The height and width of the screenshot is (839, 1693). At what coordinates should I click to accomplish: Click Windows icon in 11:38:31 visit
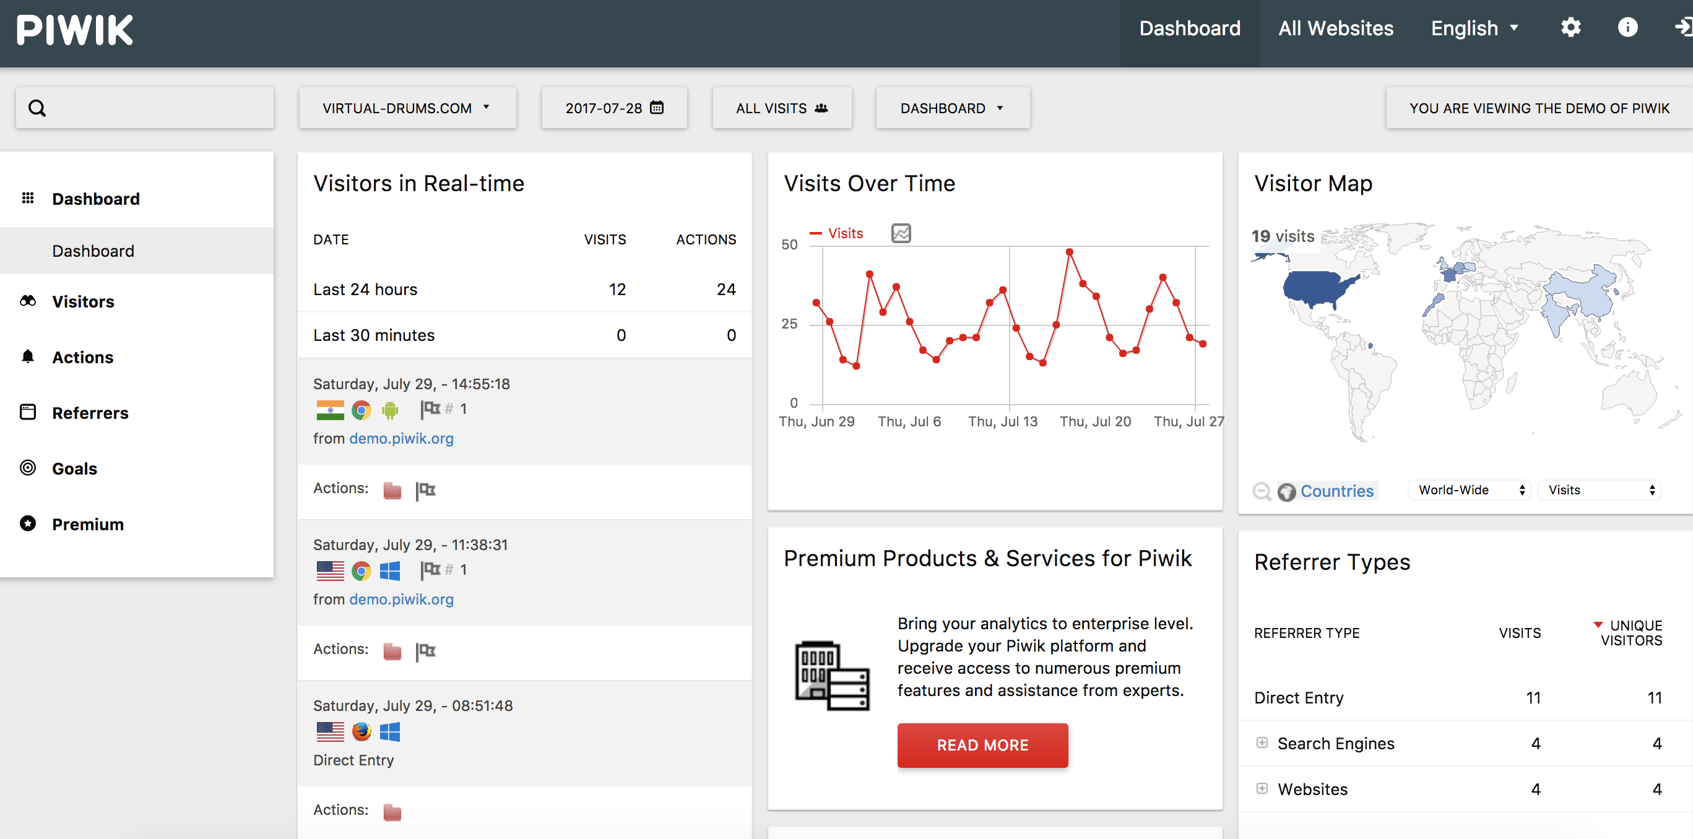pos(390,571)
